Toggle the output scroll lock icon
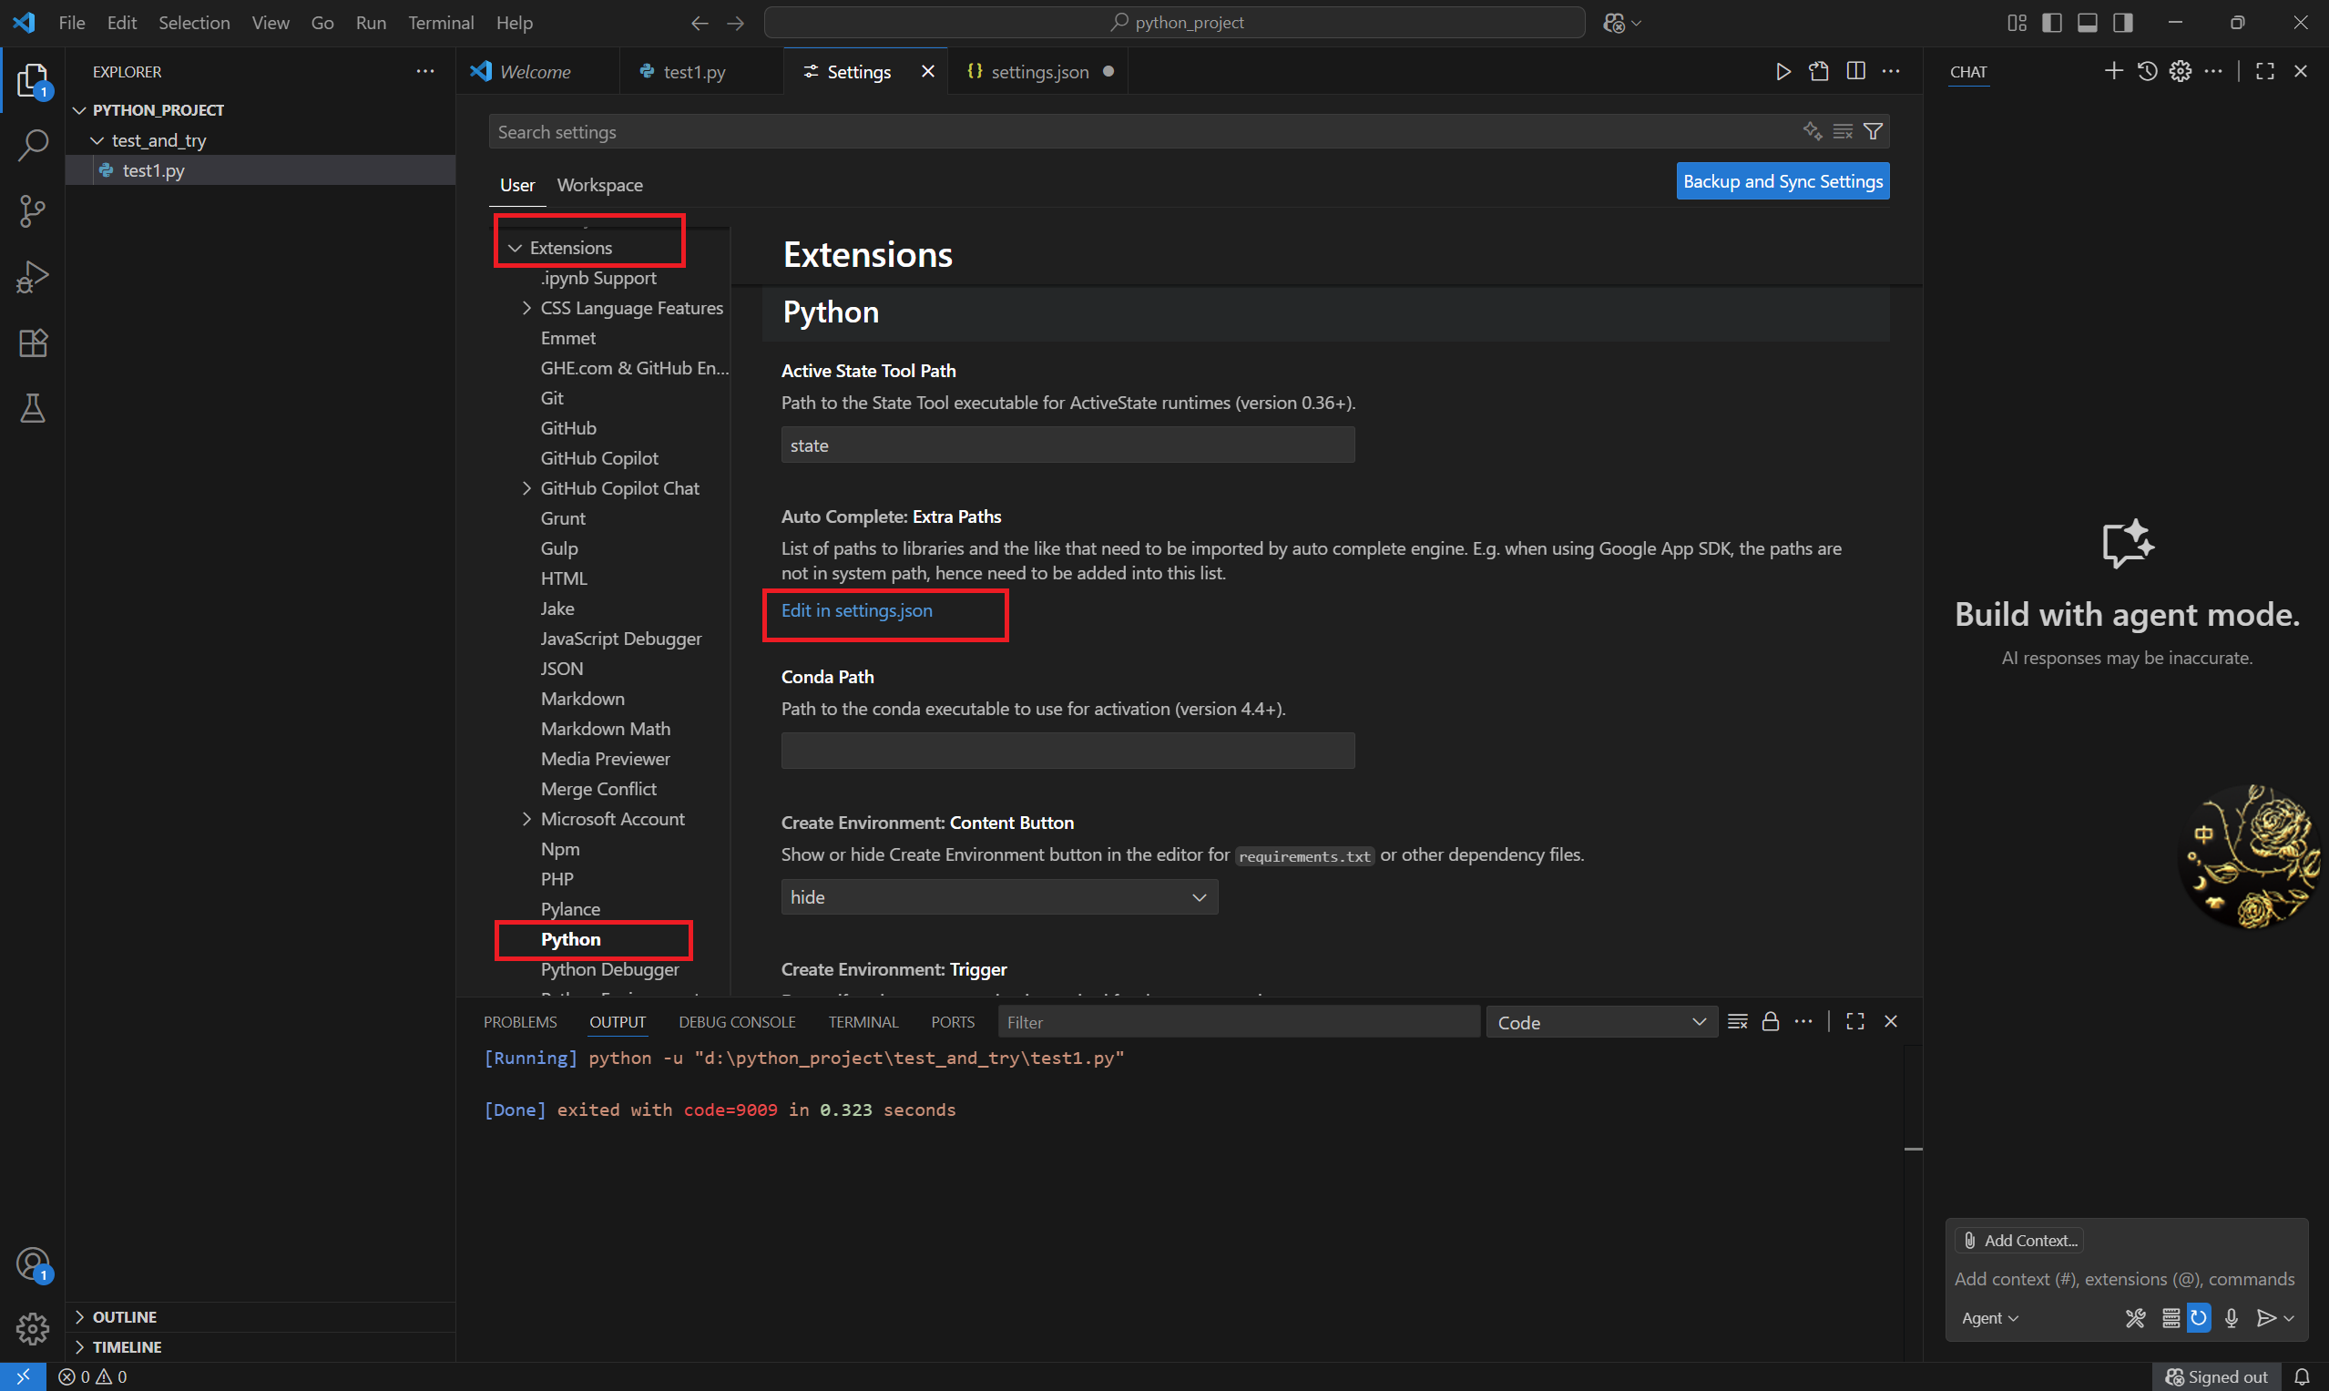 pyautogui.click(x=1770, y=1022)
